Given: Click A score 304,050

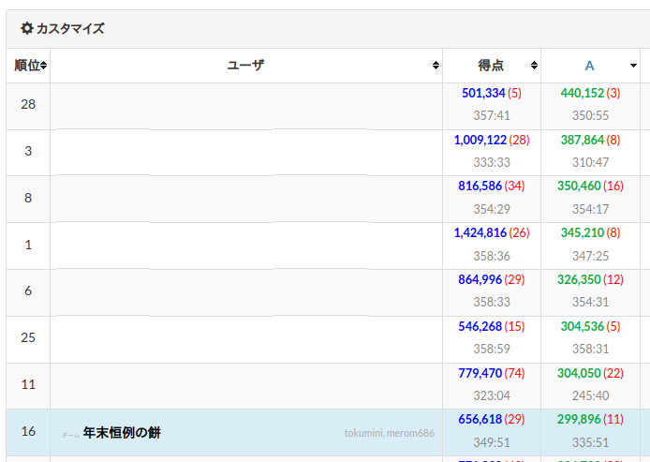Looking at the screenshot, I should pos(579,373).
